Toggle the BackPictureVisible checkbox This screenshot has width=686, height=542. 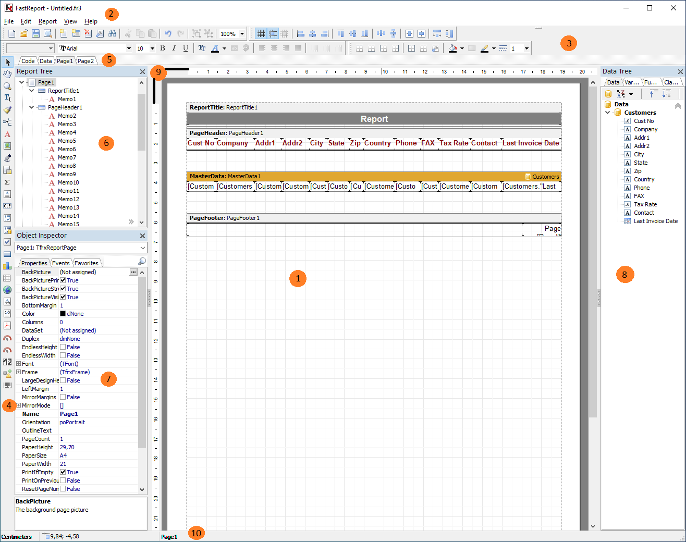point(63,297)
